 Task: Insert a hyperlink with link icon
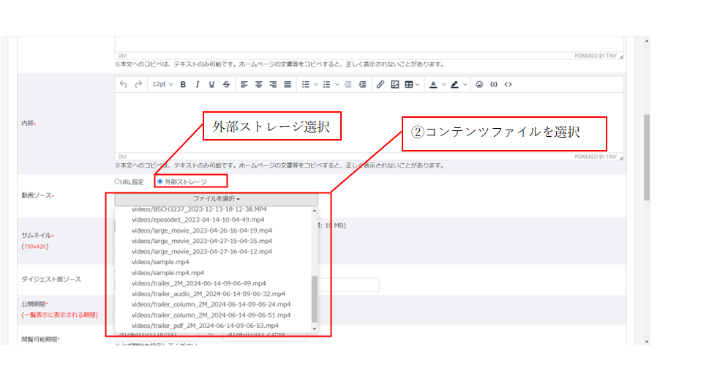tap(380, 85)
